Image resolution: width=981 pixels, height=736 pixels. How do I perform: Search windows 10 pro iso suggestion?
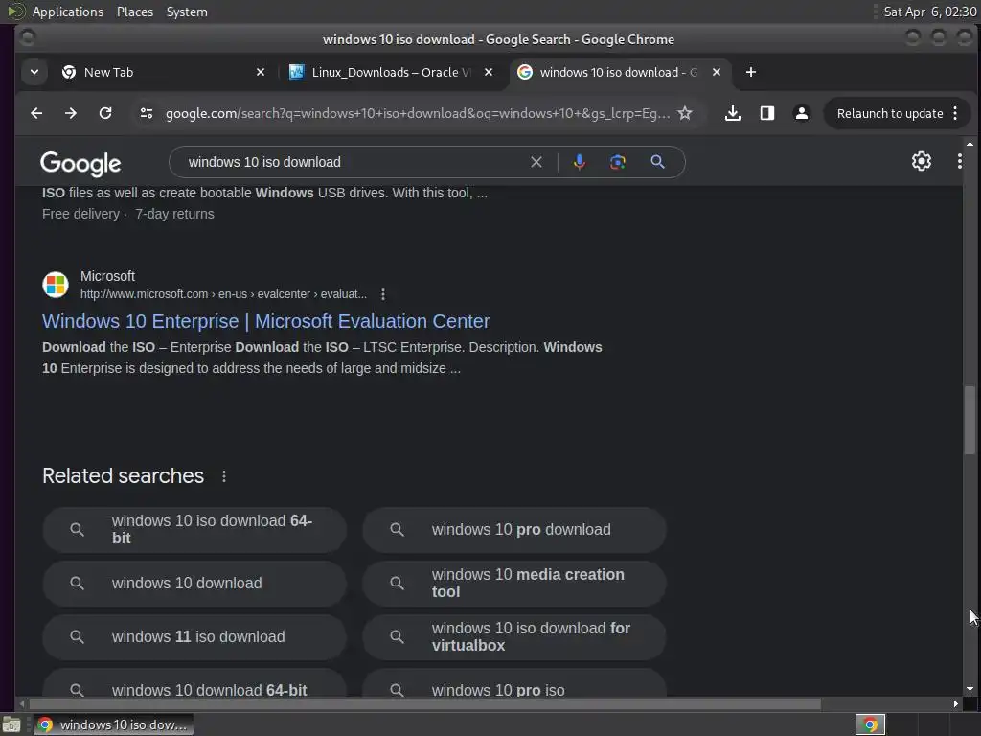[514, 683]
